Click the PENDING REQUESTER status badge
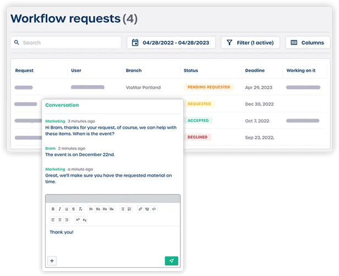Image resolution: width=339 pixels, height=276 pixels. 209,87
